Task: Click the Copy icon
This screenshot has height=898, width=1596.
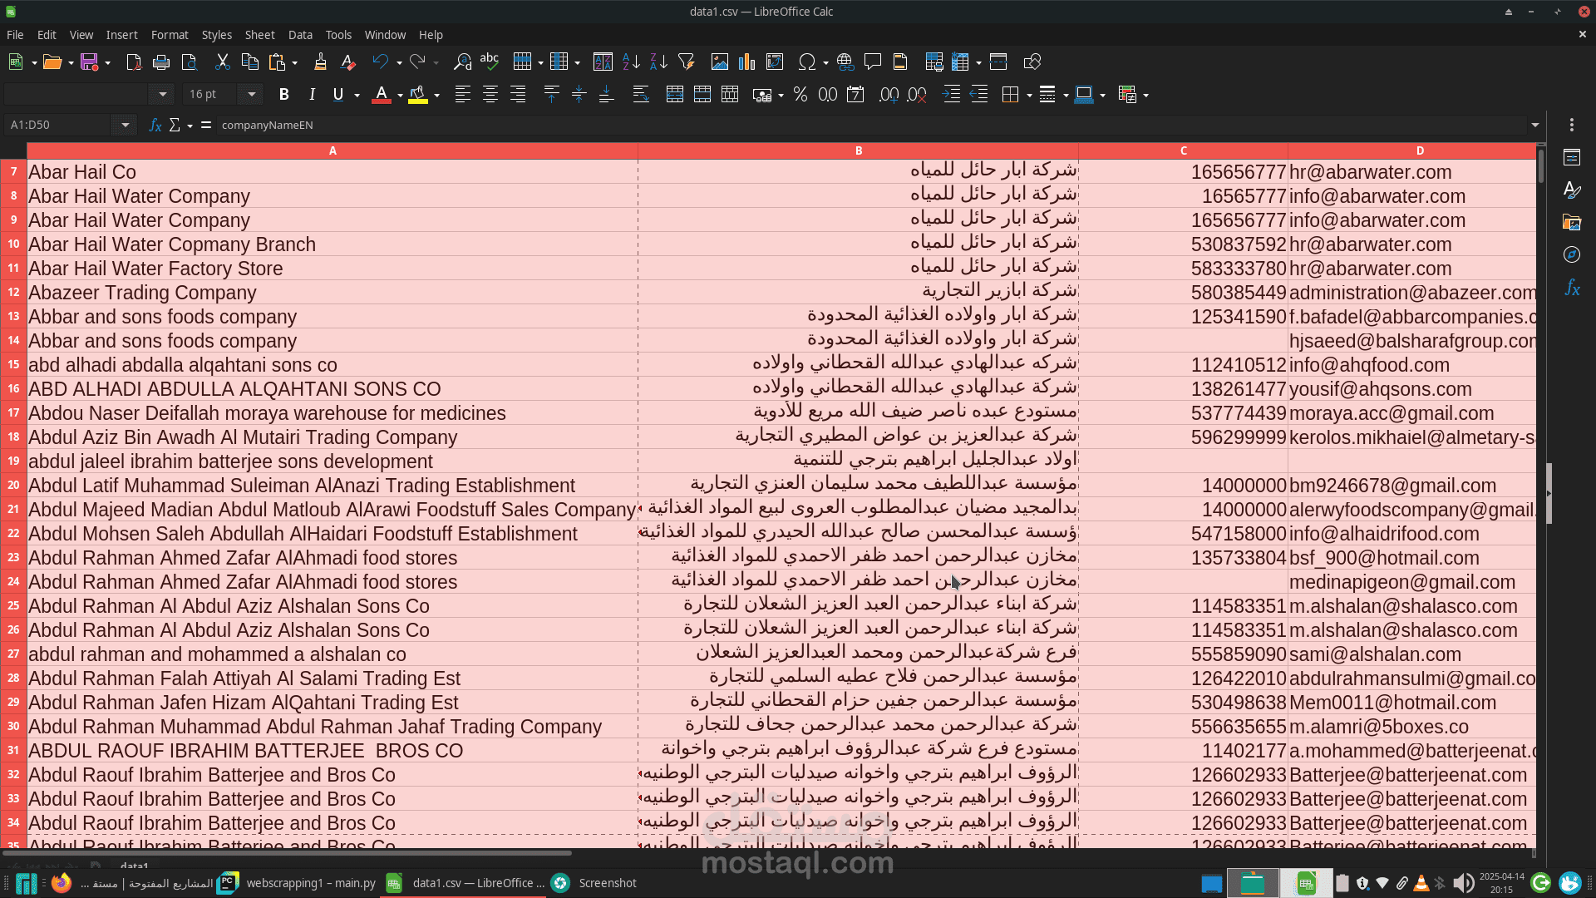Action: click(249, 62)
